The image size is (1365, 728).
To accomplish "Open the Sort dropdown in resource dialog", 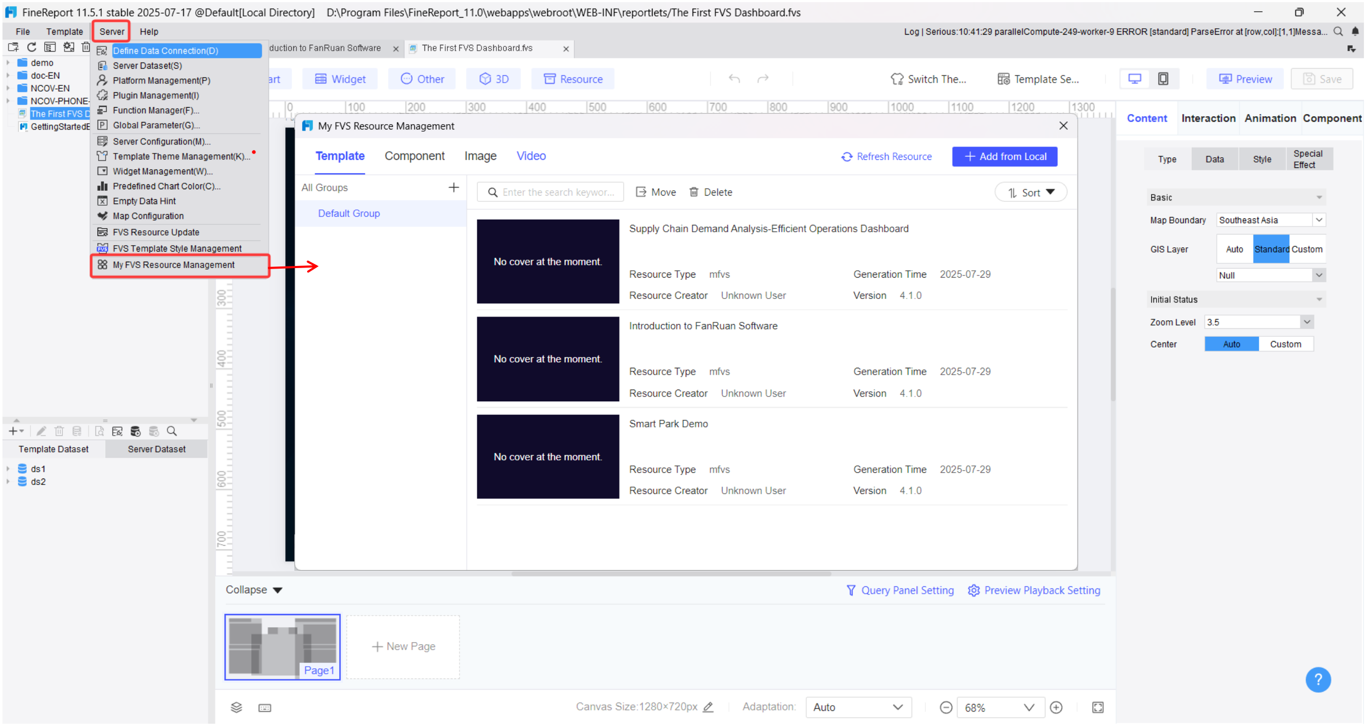I will click(1031, 192).
